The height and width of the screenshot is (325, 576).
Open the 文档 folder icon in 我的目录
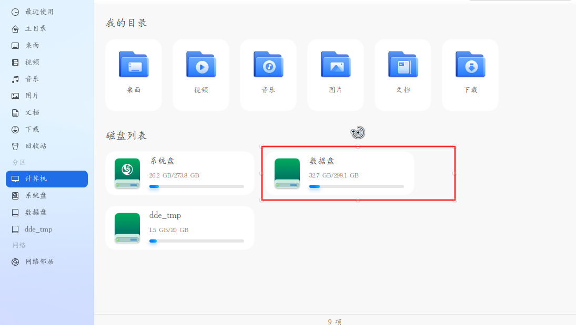403,64
